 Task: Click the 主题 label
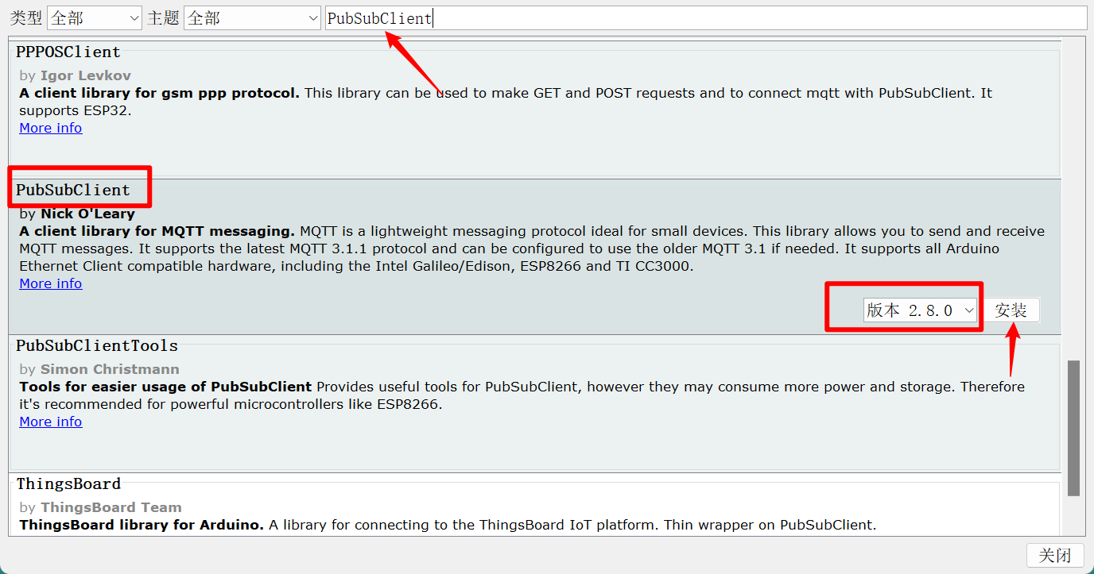point(163,18)
